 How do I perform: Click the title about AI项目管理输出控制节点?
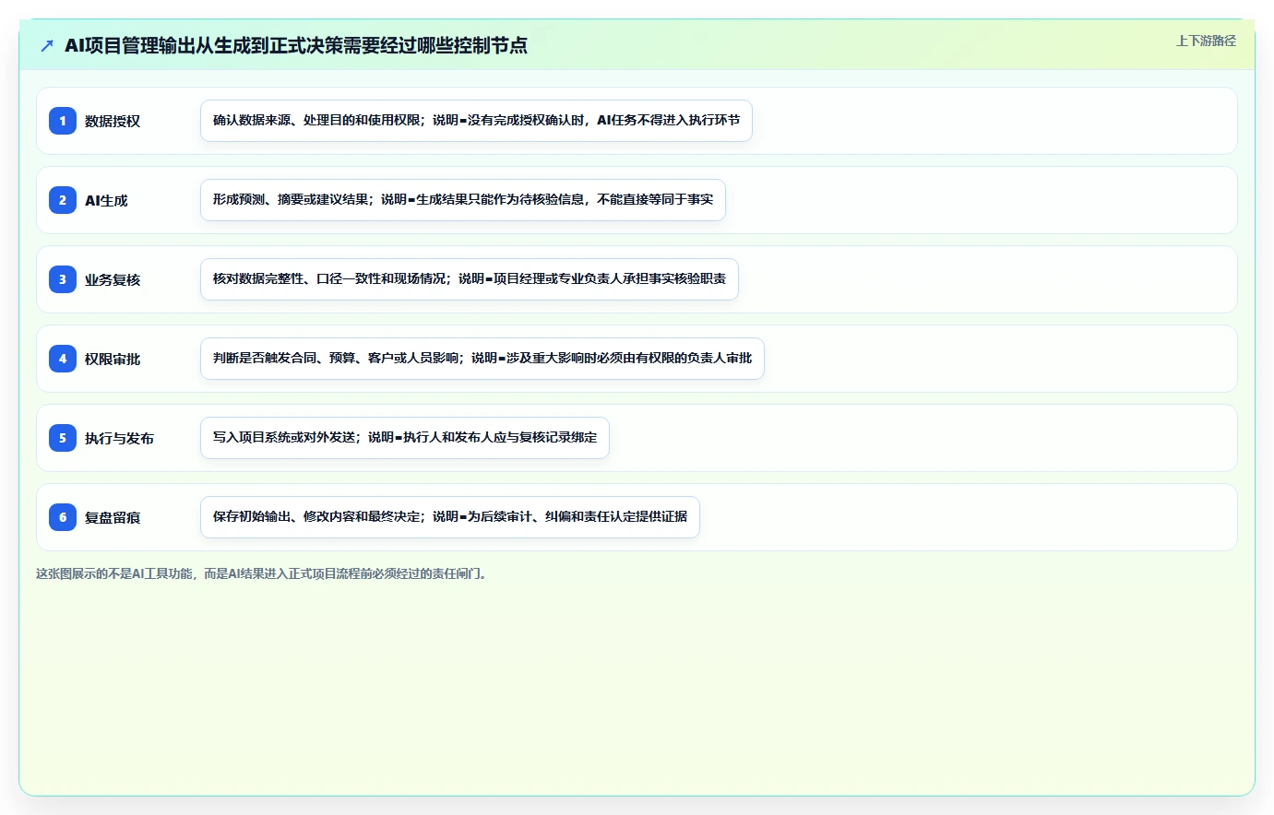click(296, 45)
